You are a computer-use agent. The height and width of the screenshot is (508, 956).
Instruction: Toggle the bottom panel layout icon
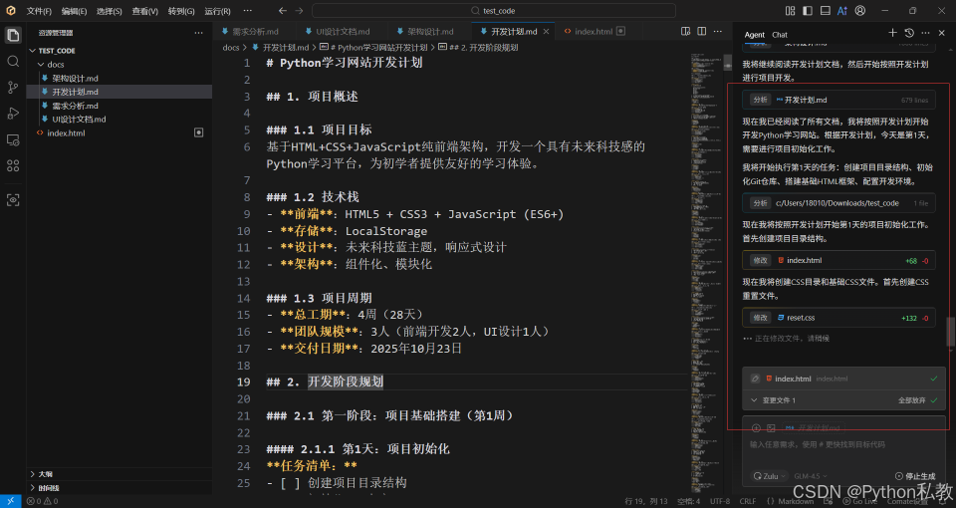(x=825, y=10)
